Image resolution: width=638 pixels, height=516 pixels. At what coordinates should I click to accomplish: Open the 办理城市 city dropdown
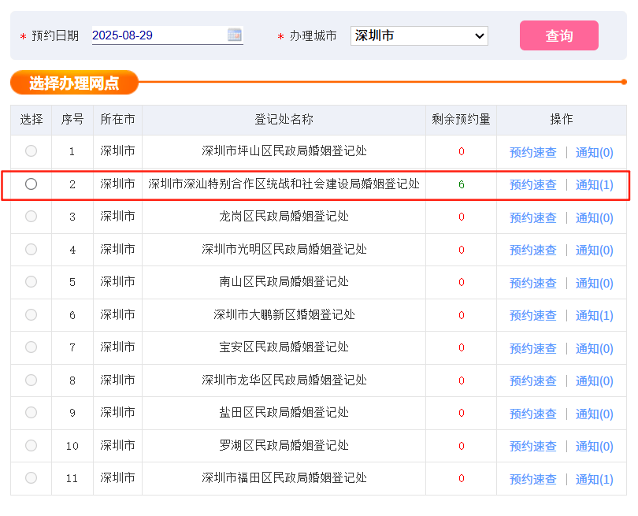(x=418, y=35)
